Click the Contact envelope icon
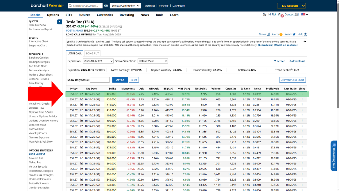Viewport: 339px width, 191px height. click(297, 14)
